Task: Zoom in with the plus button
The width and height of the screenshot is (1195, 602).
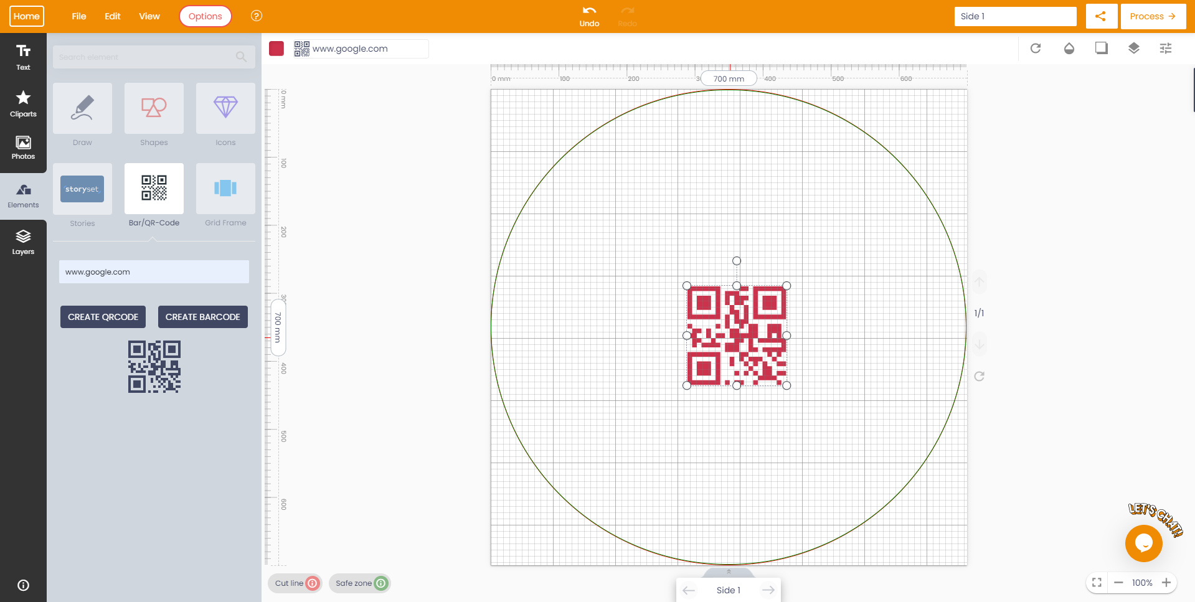Action: point(1166,583)
